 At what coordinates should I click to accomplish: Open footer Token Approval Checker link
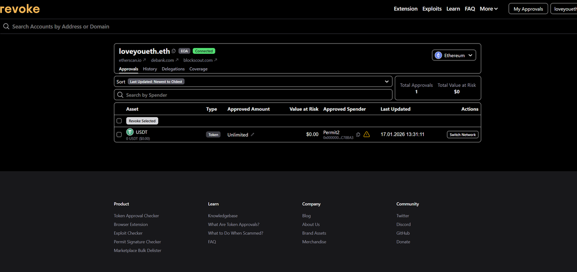click(137, 216)
